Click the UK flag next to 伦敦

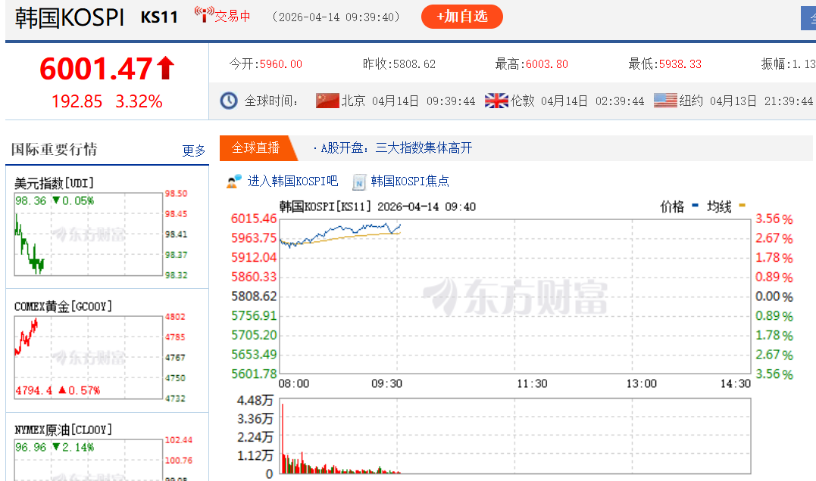[496, 101]
